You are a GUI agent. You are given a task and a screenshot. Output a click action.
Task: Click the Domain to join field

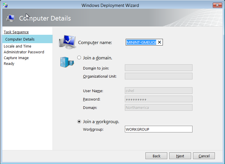point(159,68)
